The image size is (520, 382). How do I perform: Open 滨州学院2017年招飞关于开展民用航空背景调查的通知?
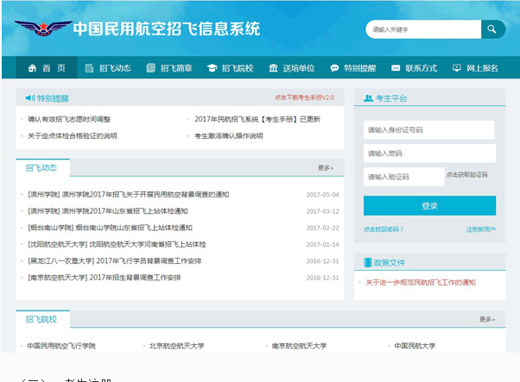129,195
